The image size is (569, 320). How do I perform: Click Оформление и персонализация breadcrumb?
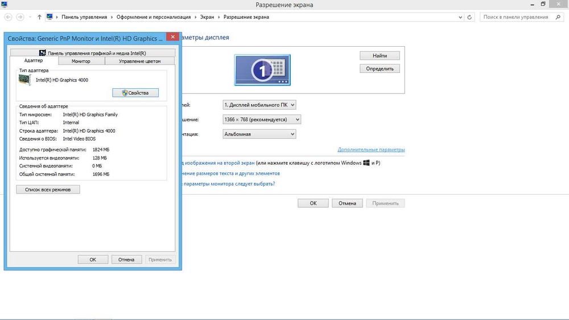point(154,17)
